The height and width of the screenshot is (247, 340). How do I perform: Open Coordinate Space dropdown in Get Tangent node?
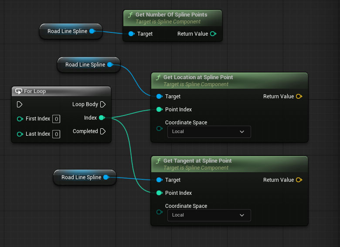pyautogui.click(x=209, y=215)
